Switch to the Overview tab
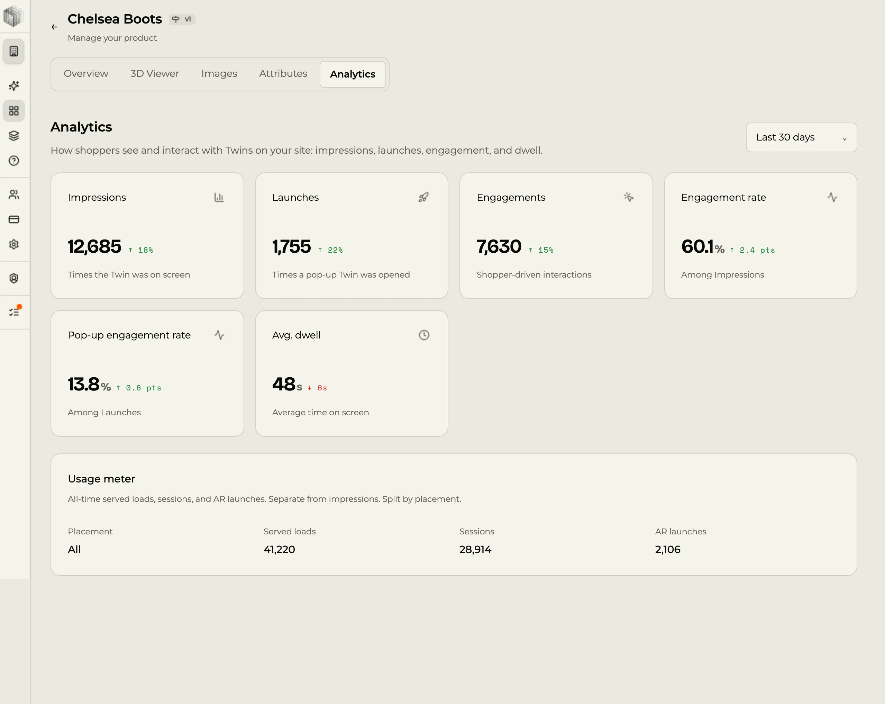 click(86, 73)
